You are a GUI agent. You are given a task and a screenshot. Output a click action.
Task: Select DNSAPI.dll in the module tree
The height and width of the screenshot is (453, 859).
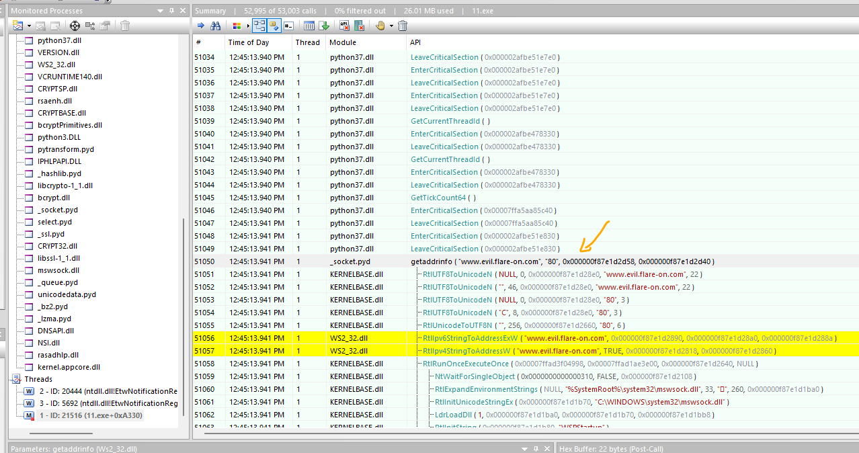56,331
